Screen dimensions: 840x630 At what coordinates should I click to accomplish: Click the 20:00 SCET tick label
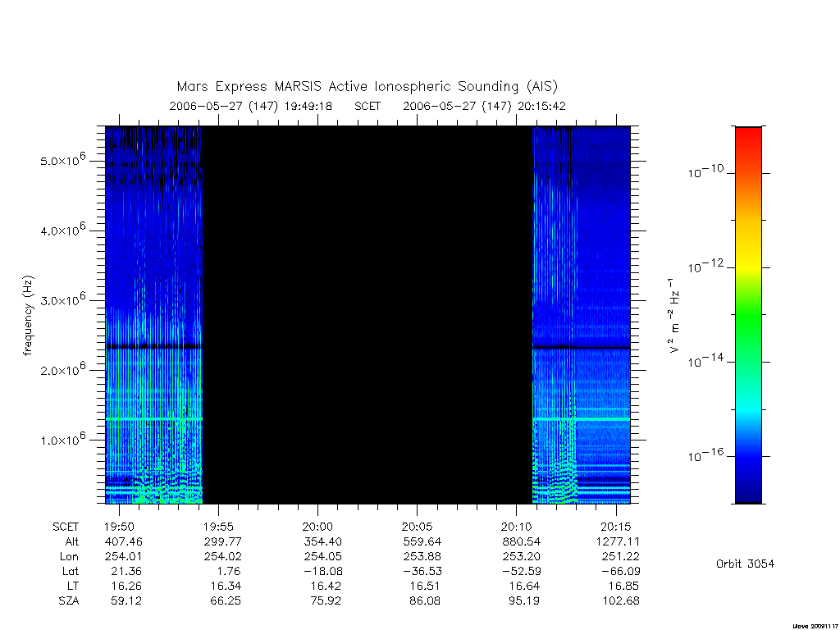click(x=317, y=527)
